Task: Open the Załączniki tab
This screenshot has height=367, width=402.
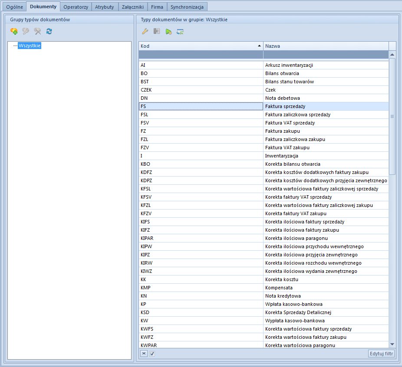Action: (132, 7)
